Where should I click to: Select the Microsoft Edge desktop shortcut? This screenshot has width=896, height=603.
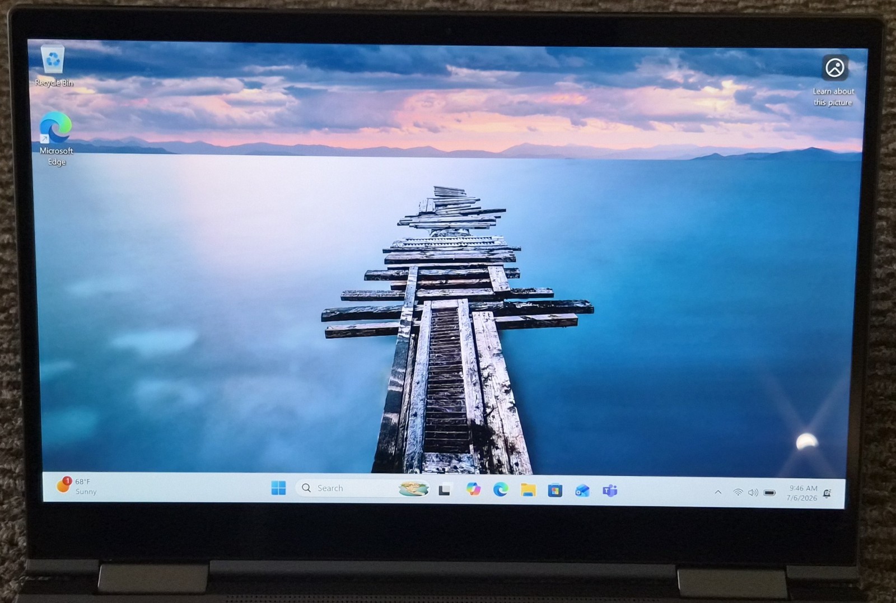(56, 139)
